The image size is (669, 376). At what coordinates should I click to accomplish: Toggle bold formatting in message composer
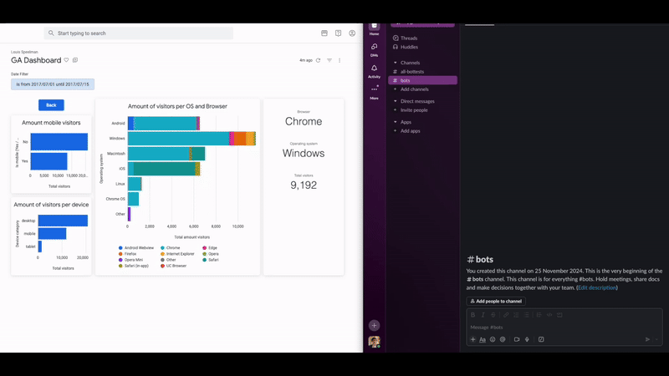coord(472,315)
